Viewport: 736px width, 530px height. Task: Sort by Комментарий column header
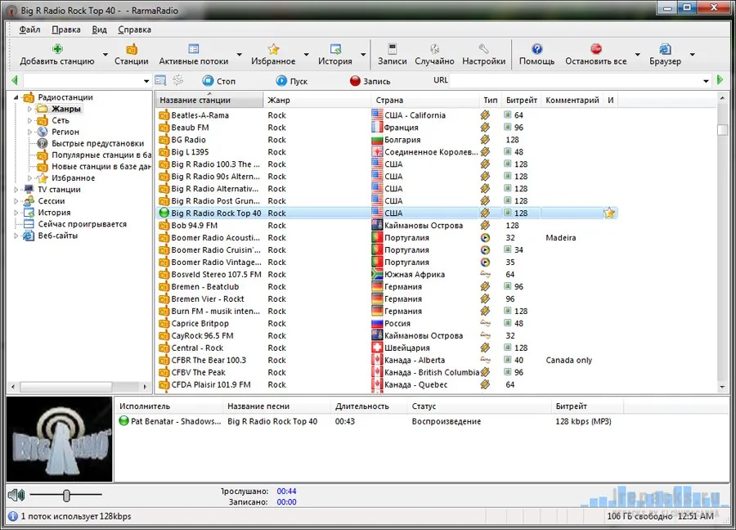pyautogui.click(x=572, y=100)
